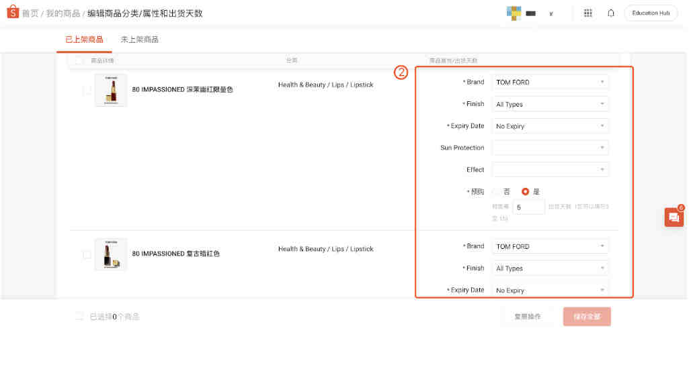Image resolution: width=689 pixels, height=367 pixels.
Task: Switch to the 未上架商品 tab
Action: [139, 40]
